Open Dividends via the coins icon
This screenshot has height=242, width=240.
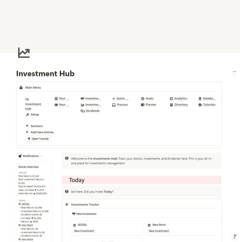[83, 111]
